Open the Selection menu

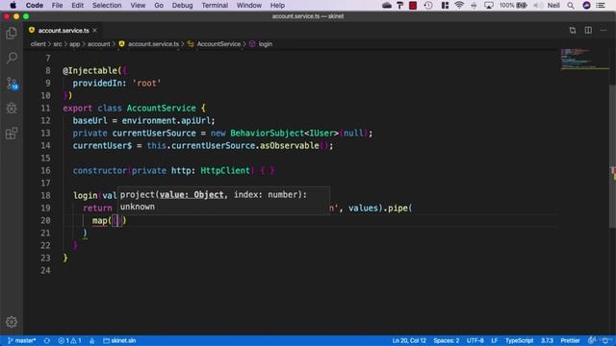tap(107, 5)
